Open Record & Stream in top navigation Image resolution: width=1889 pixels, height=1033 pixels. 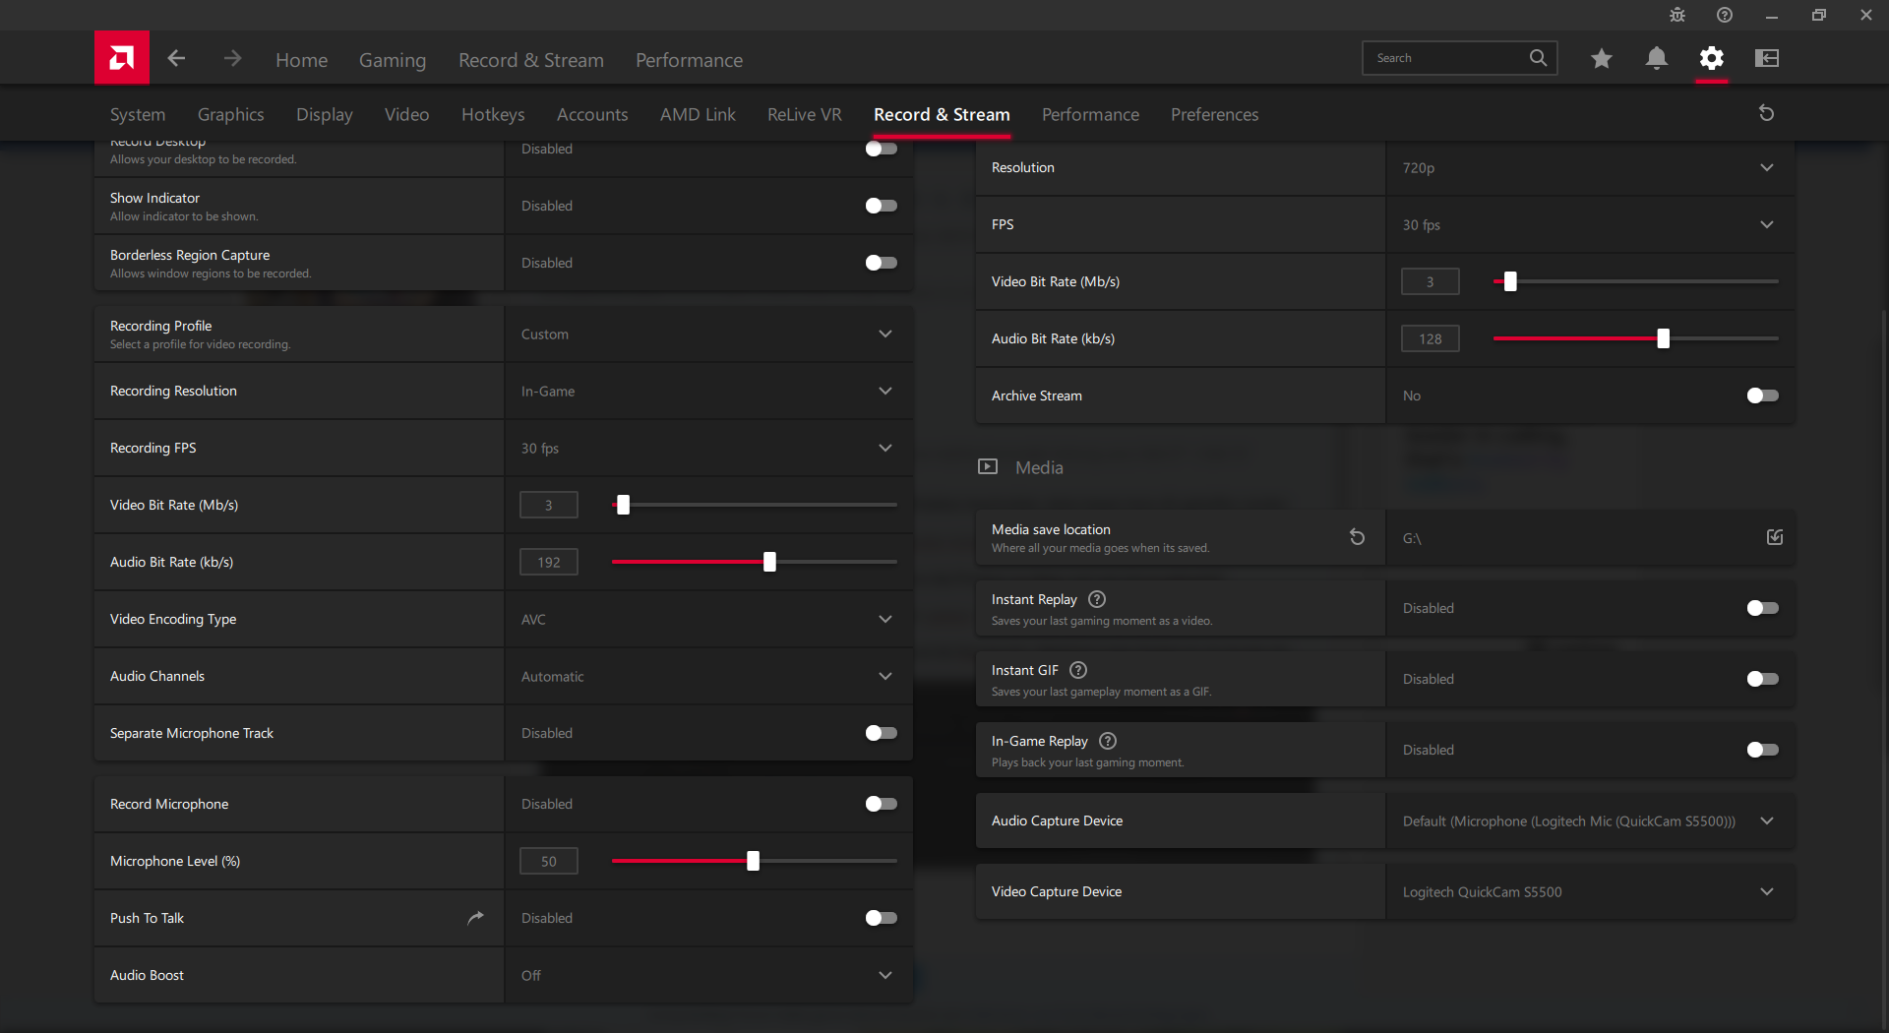click(531, 60)
